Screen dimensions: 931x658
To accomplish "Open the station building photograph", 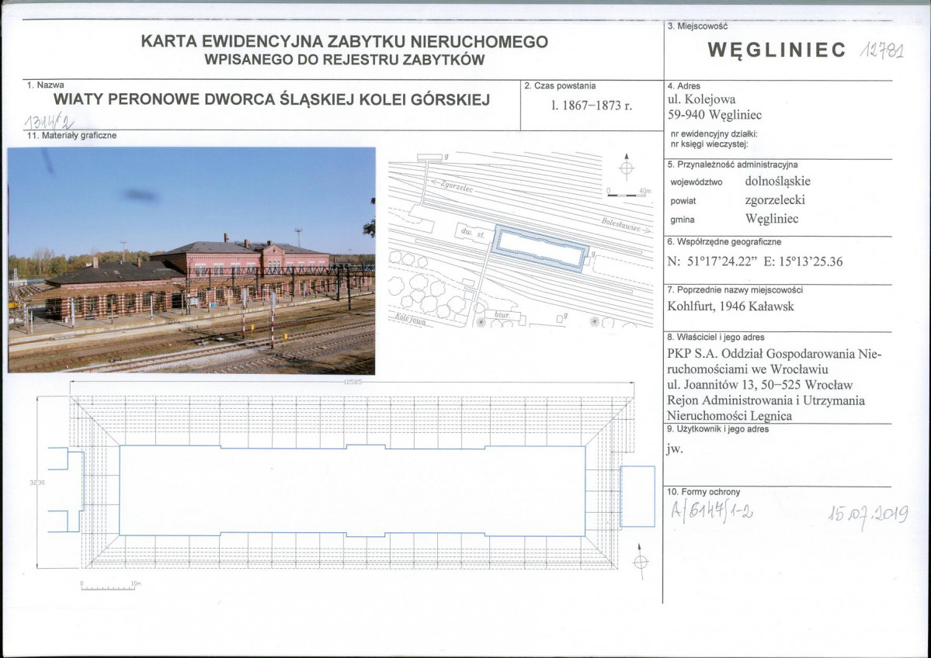I will 191,261.
